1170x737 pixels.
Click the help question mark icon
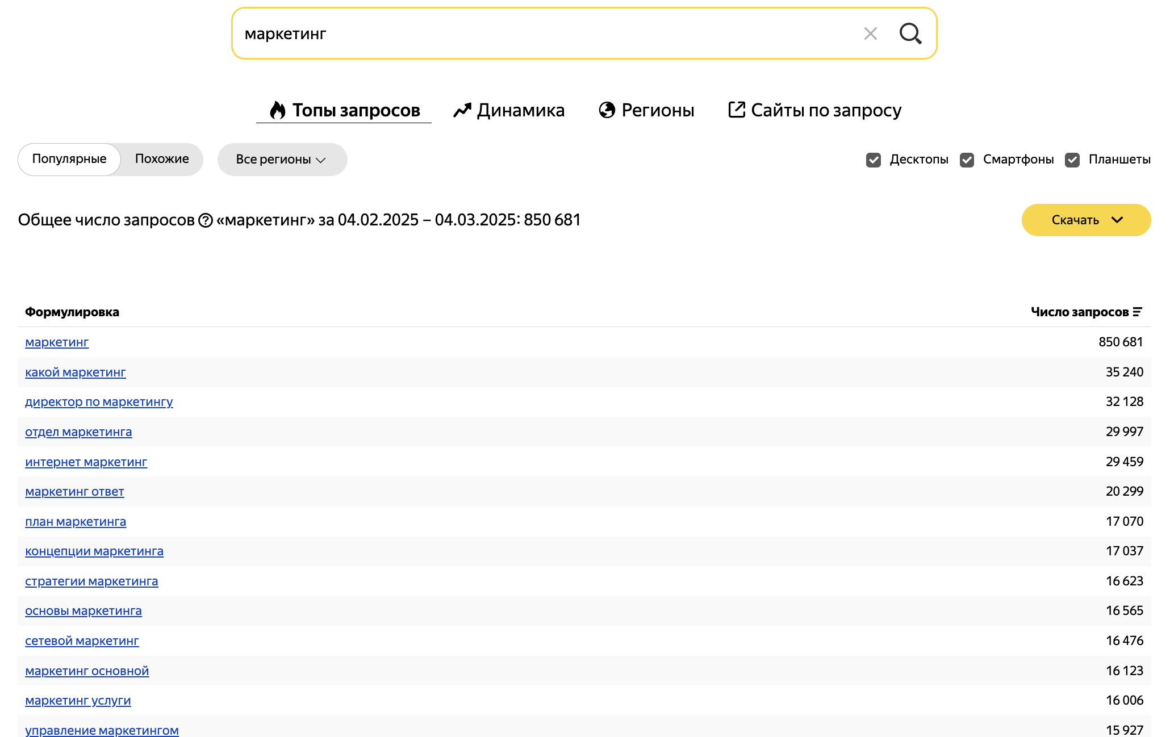[x=205, y=220]
